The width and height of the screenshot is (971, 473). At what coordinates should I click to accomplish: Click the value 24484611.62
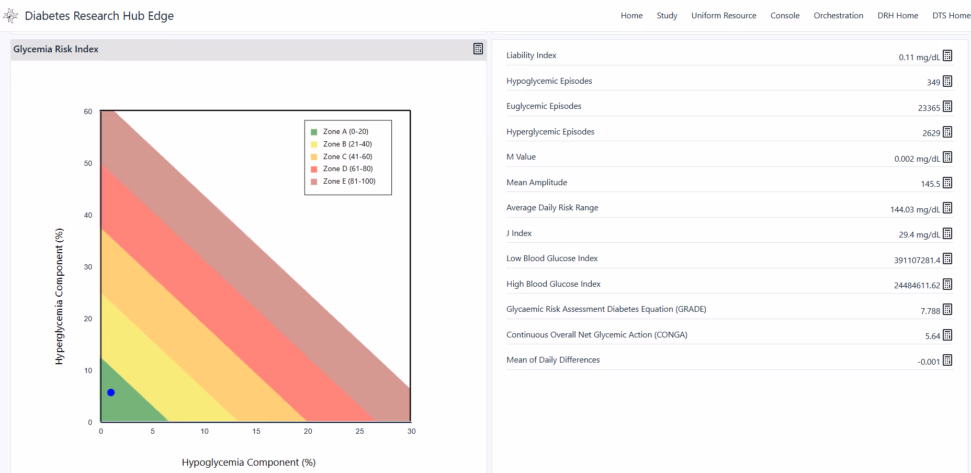pos(917,286)
